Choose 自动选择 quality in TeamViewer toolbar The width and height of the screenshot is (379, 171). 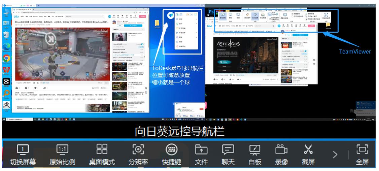tap(247, 16)
